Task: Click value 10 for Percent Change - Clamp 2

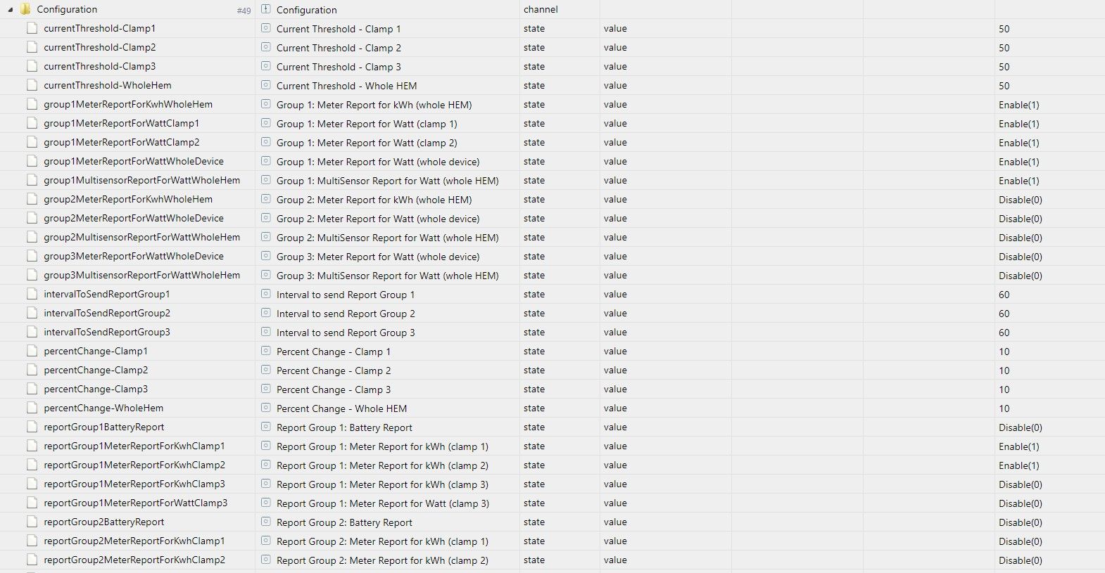Action: (1004, 371)
